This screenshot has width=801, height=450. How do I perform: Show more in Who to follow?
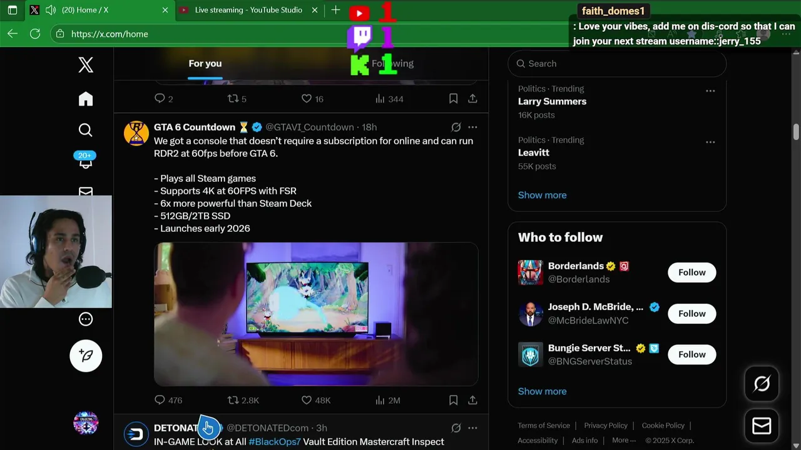point(542,391)
